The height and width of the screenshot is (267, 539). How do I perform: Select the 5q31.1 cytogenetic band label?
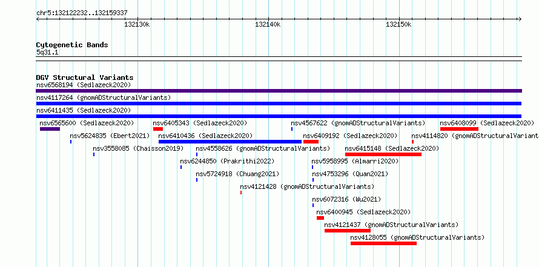[47, 52]
